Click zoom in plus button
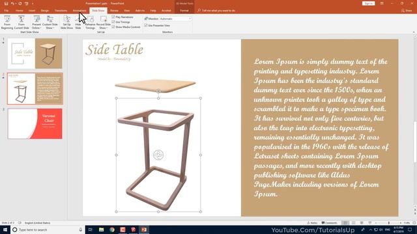The width and height of the screenshot is (417, 234). pos(401,223)
